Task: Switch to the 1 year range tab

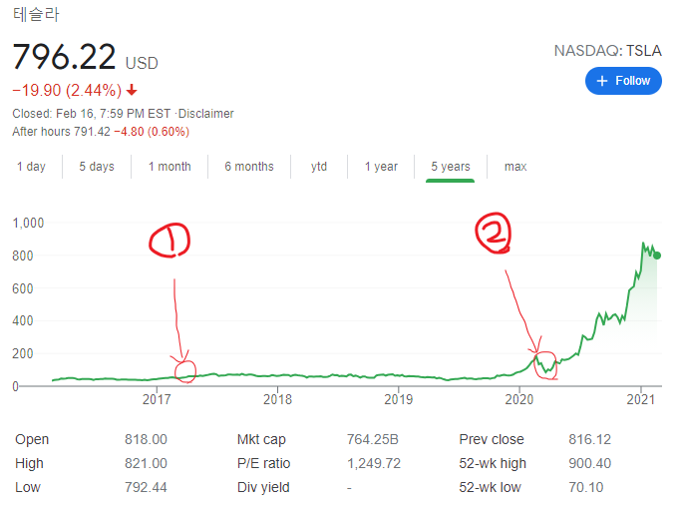Action: coord(381,167)
